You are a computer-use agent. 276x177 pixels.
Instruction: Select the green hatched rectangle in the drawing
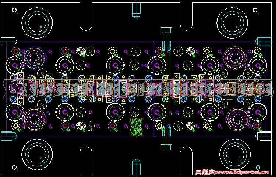pos(136,127)
